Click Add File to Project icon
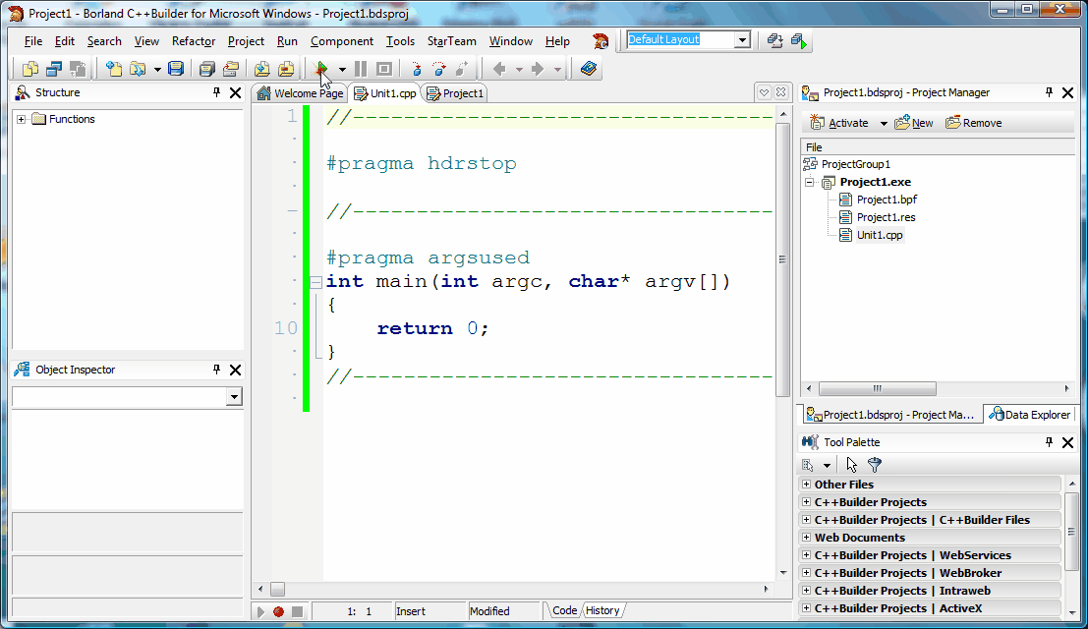This screenshot has height=629, width=1088. 261,69
